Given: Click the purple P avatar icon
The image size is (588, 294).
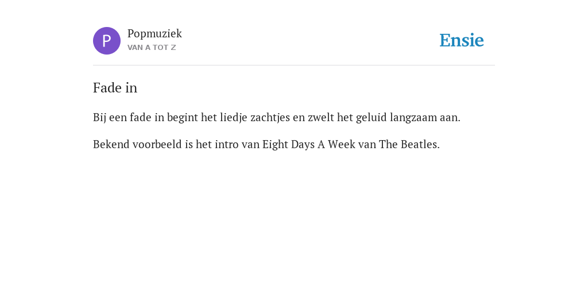Looking at the screenshot, I should click(x=107, y=41).
